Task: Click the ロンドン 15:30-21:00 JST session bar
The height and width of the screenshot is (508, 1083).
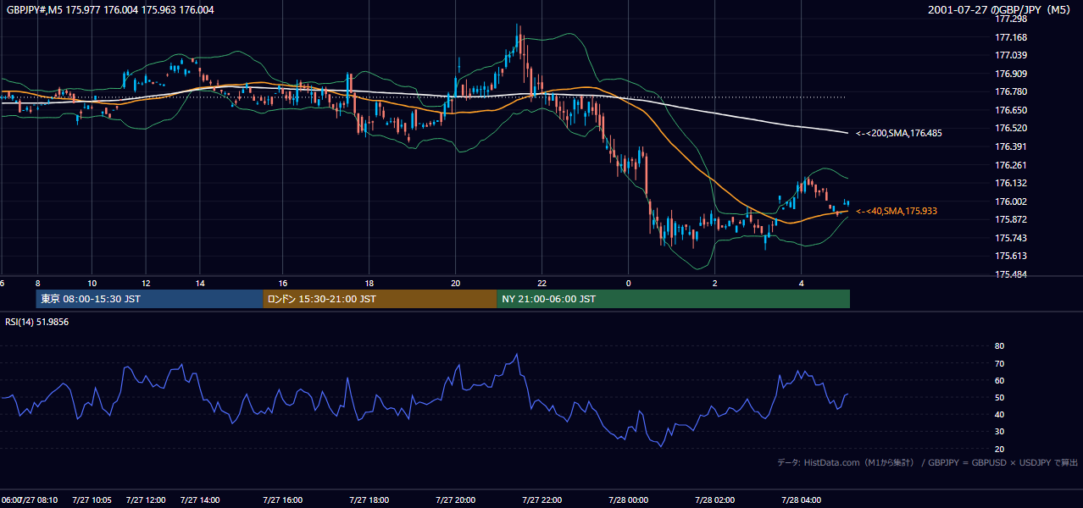Action: (380, 299)
